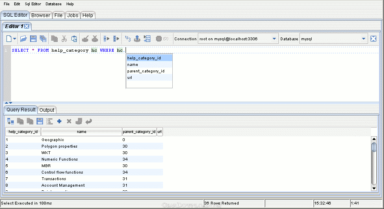
Task: Click the url column header
Action: point(159,132)
